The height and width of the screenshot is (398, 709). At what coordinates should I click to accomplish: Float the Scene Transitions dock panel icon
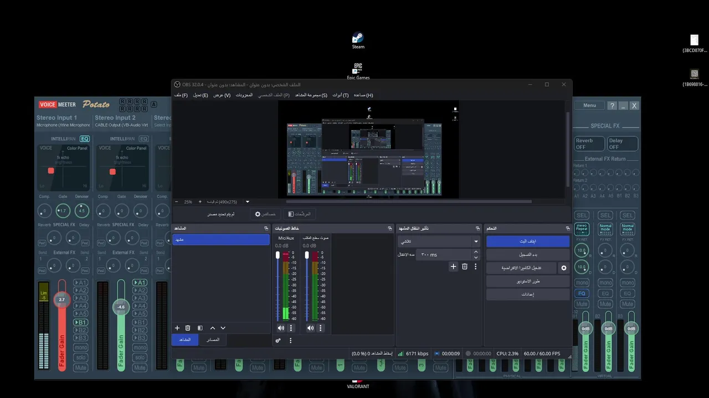tap(477, 228)
